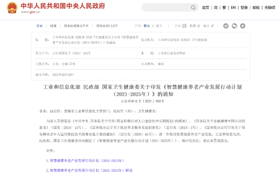Click the favorite star icon beside 收藏
280x174 pixels.
[x=199, y=26]
